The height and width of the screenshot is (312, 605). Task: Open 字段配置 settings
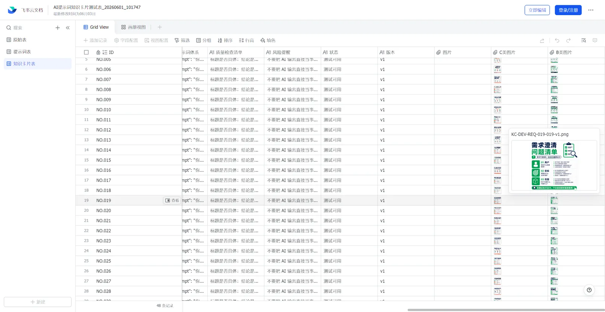click(126, 40)
